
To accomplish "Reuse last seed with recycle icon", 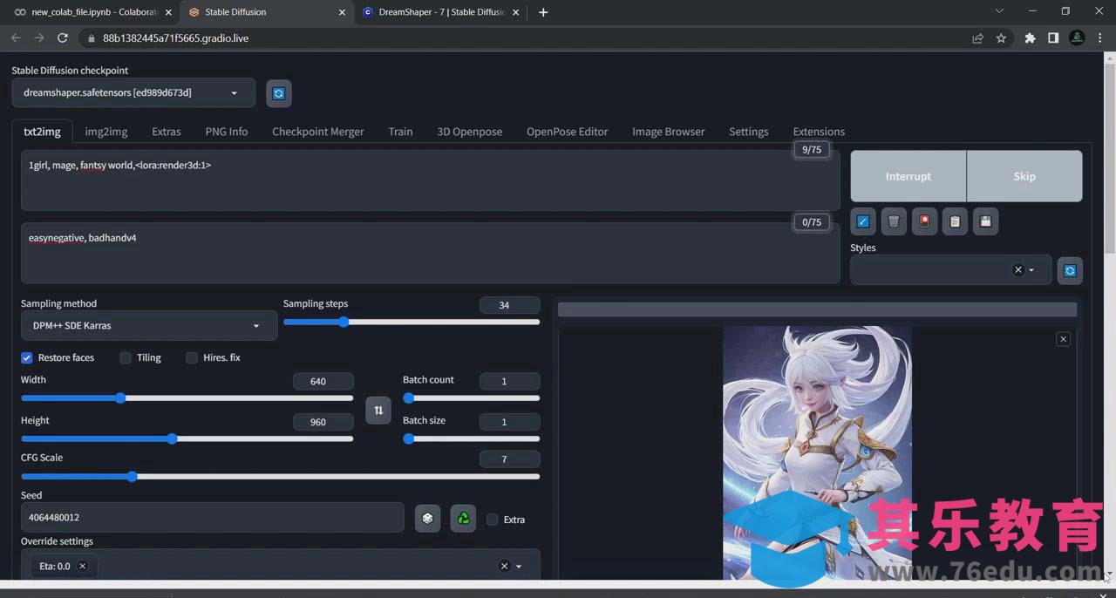I will pos(463,519).
